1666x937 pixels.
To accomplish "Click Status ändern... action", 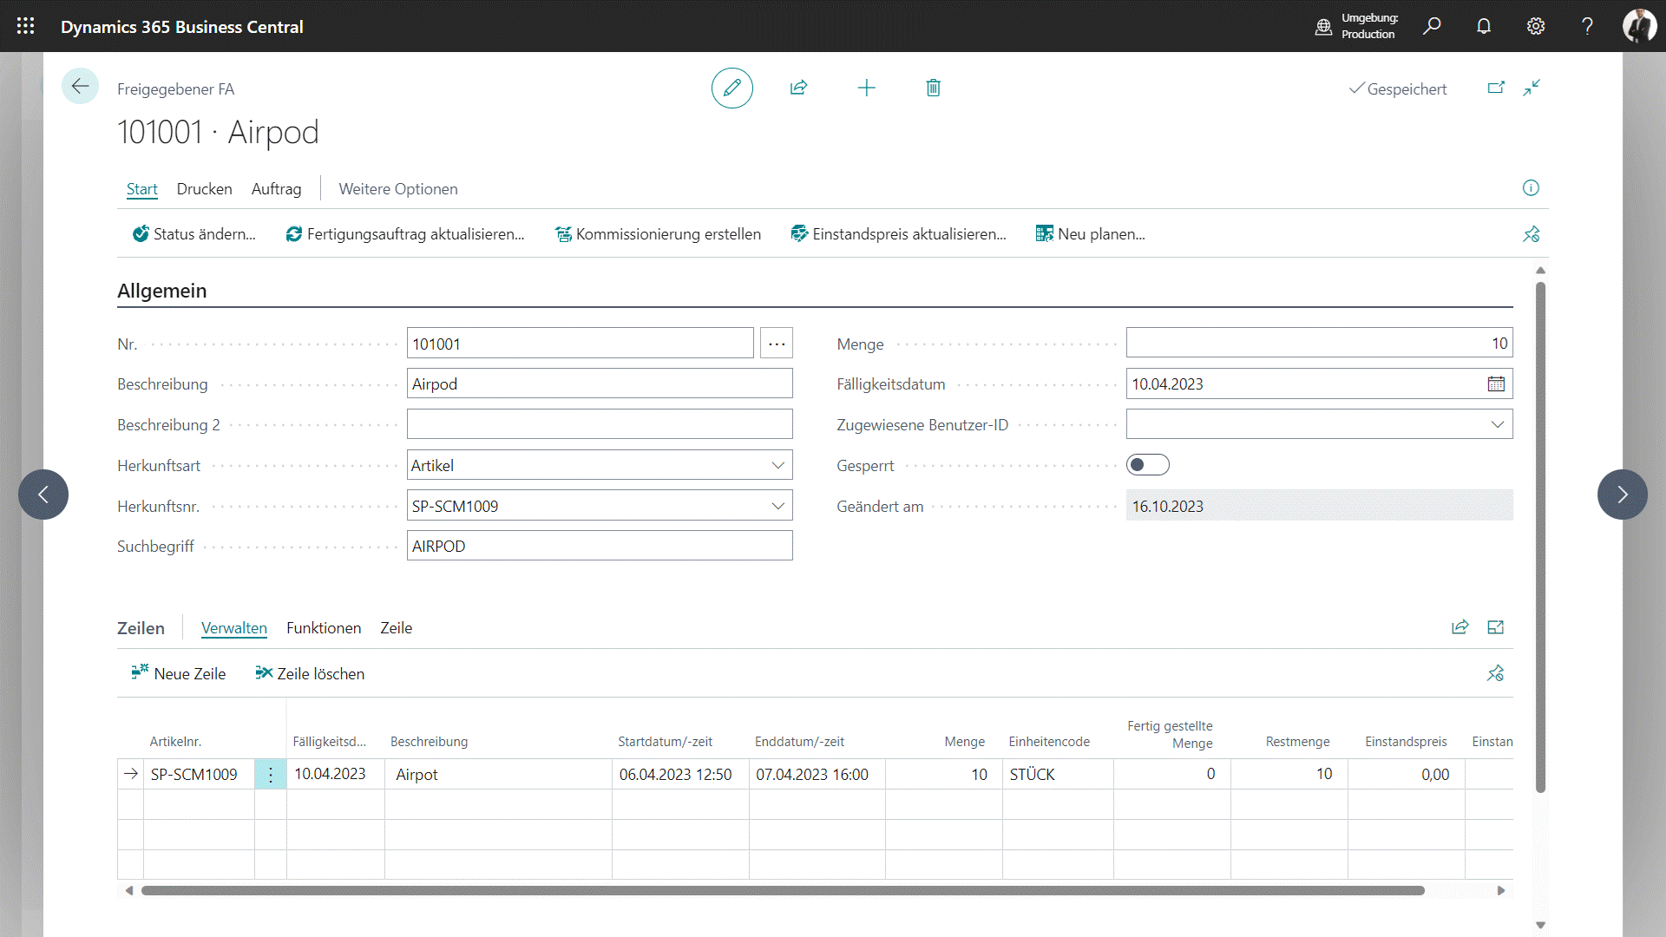I will [x=194, y=234].
